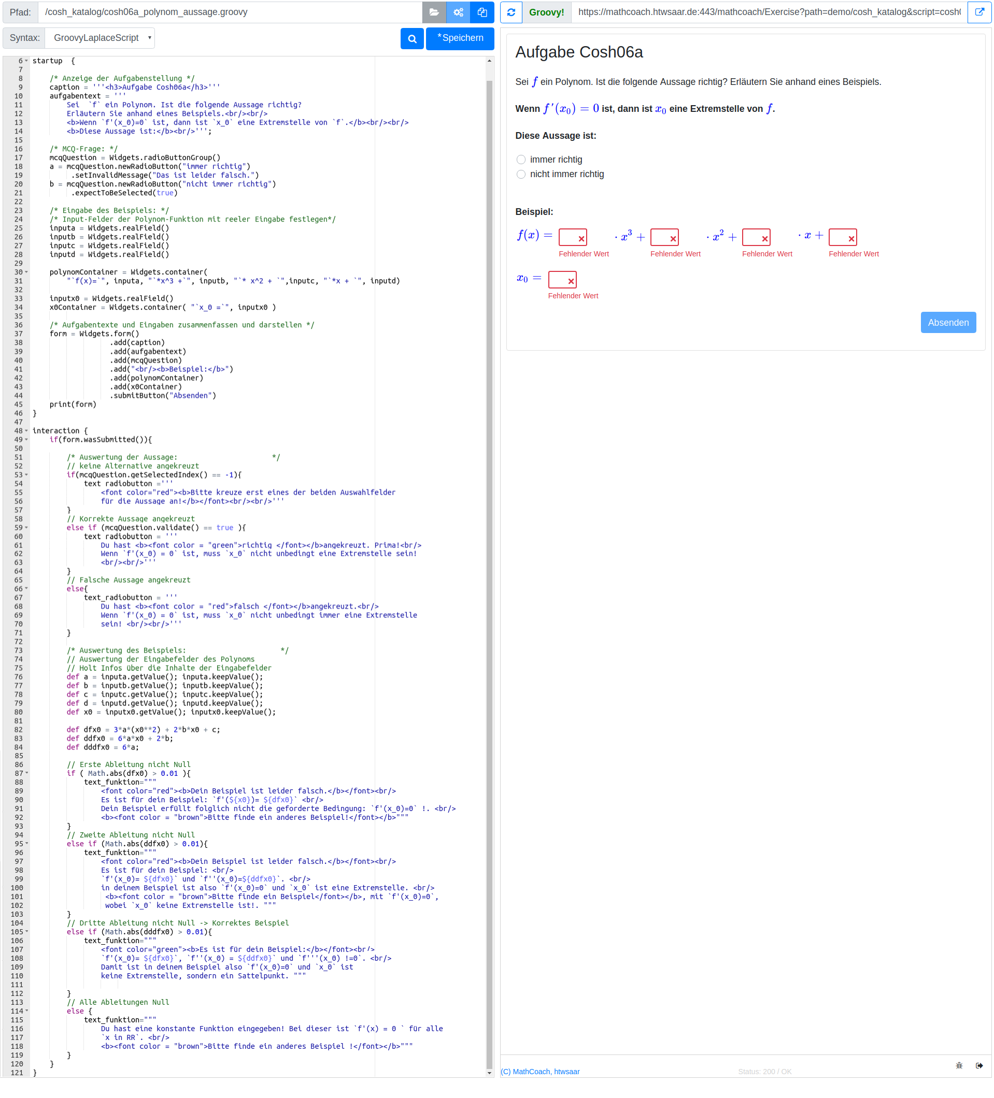994x1098 pixels.
Task: Fold the polynomContainer code at line 30
Action: coord(26,272)
